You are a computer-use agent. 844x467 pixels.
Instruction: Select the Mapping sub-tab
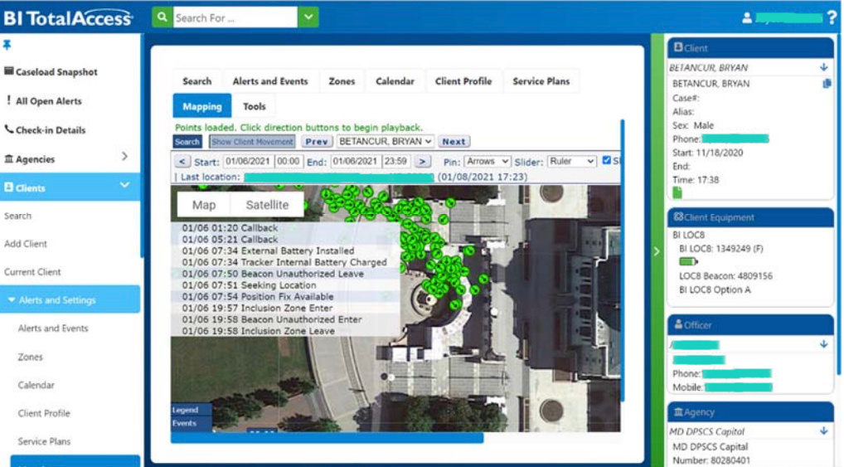201,106
